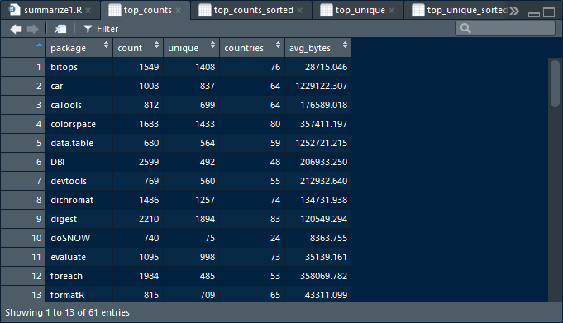Image resolution: width=563 pixels, height=323 pixels.
Task: Maximize the source pane
Action: [x=549, y=12]
